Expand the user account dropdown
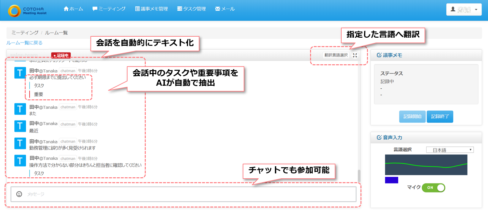Viewport: 488px width, 214px height. (x=464, y=9)
